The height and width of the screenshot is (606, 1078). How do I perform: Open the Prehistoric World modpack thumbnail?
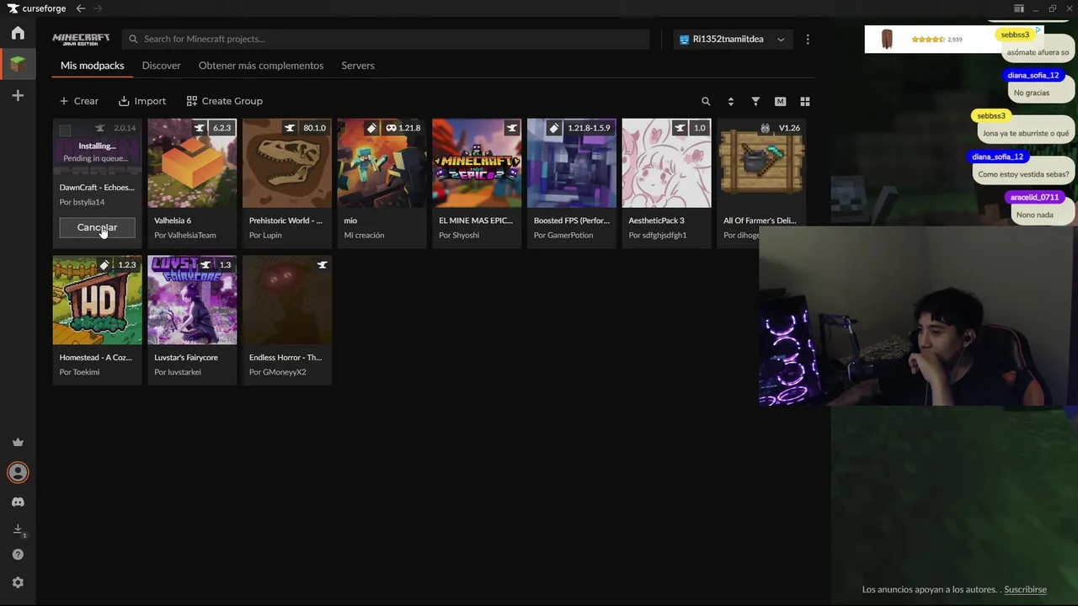pyautogui.click(x=287, y=163)
